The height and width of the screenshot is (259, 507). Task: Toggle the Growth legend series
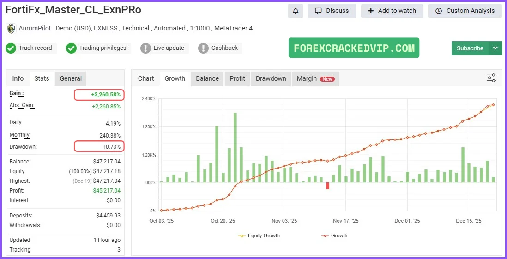[334, 235]
